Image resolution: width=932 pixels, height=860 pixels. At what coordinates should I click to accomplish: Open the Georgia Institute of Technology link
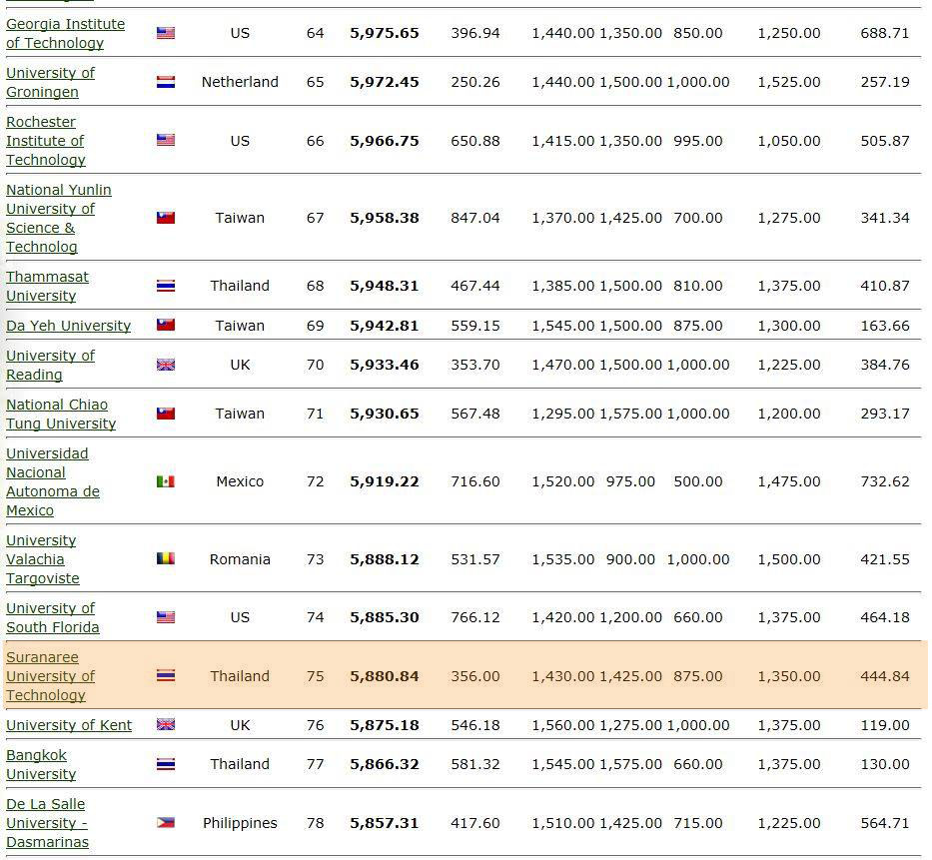65,33
